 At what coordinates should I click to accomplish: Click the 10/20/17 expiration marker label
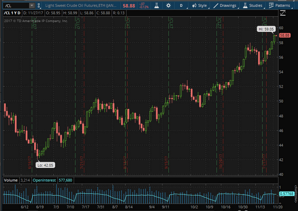pos(220,161)
